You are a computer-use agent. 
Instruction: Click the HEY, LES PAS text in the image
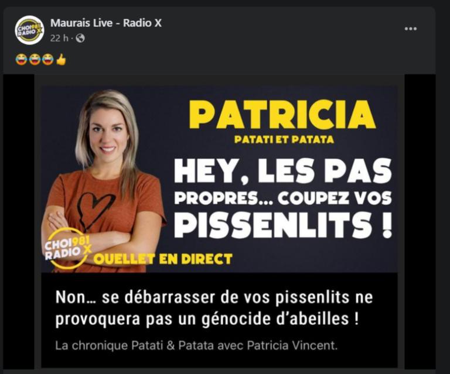point(283,171)
